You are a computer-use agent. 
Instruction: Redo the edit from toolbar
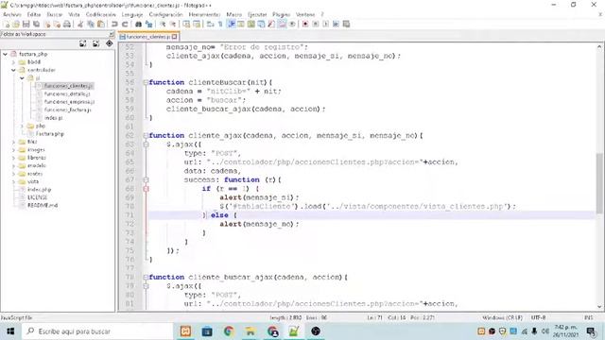[x=125, y=25]
